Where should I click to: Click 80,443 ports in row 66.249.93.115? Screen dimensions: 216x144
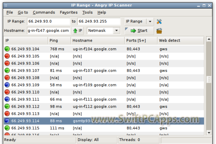click(133, 128)
